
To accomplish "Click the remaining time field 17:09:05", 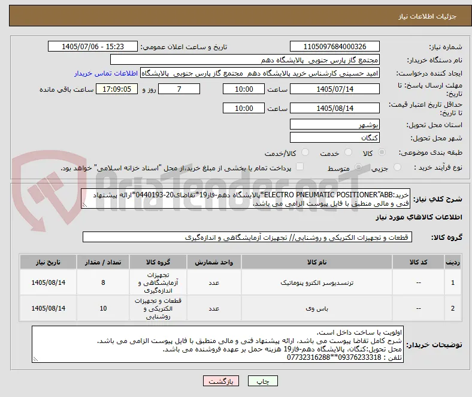I will pyautogui.click(x=117, y=89).
